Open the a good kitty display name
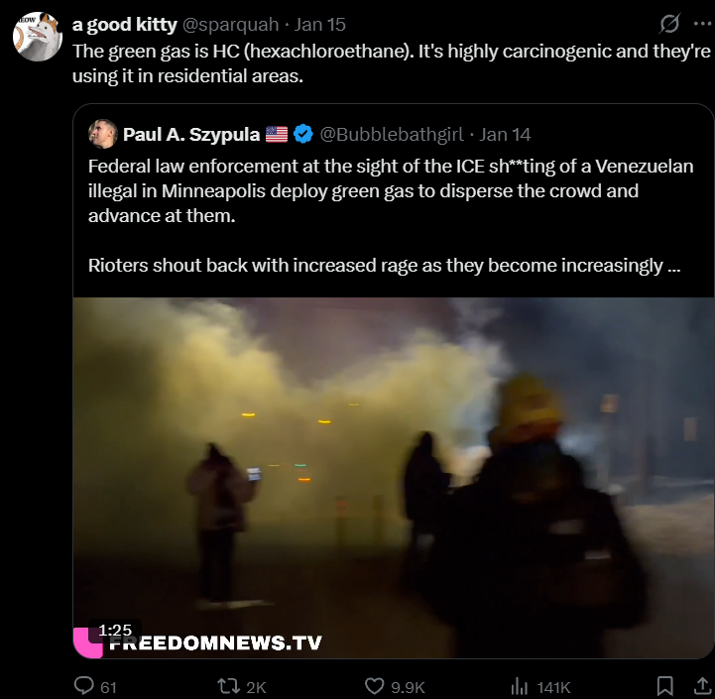This screenshot has width=715, height=699. point(125,25)
